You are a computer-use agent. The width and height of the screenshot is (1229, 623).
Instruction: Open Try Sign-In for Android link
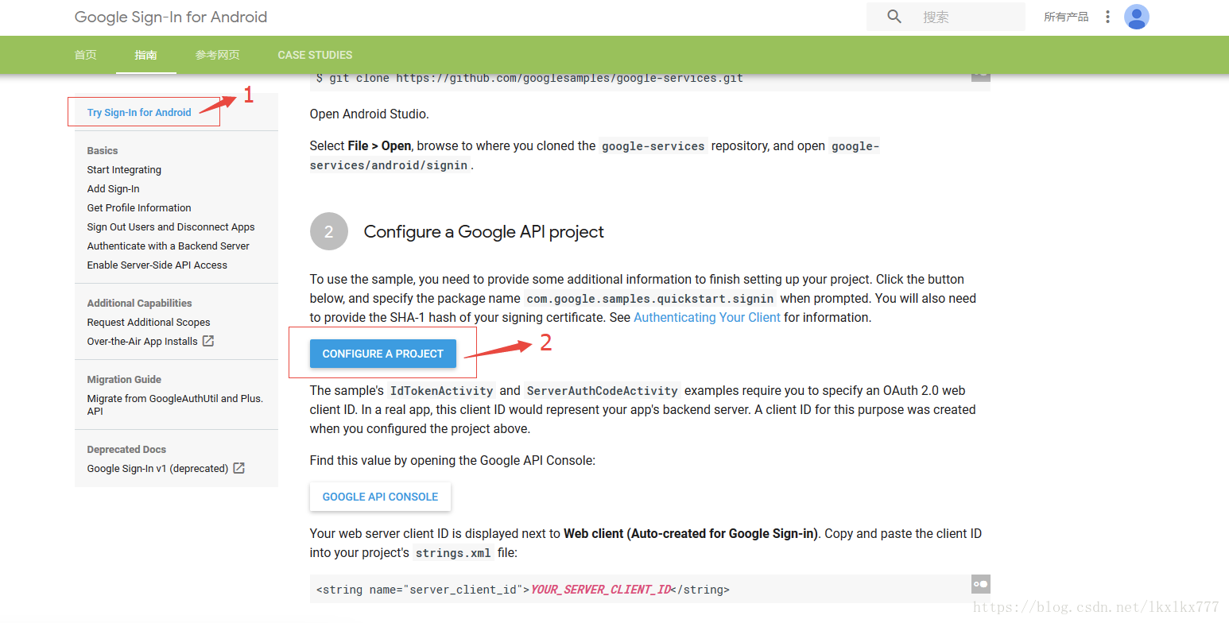139,112
